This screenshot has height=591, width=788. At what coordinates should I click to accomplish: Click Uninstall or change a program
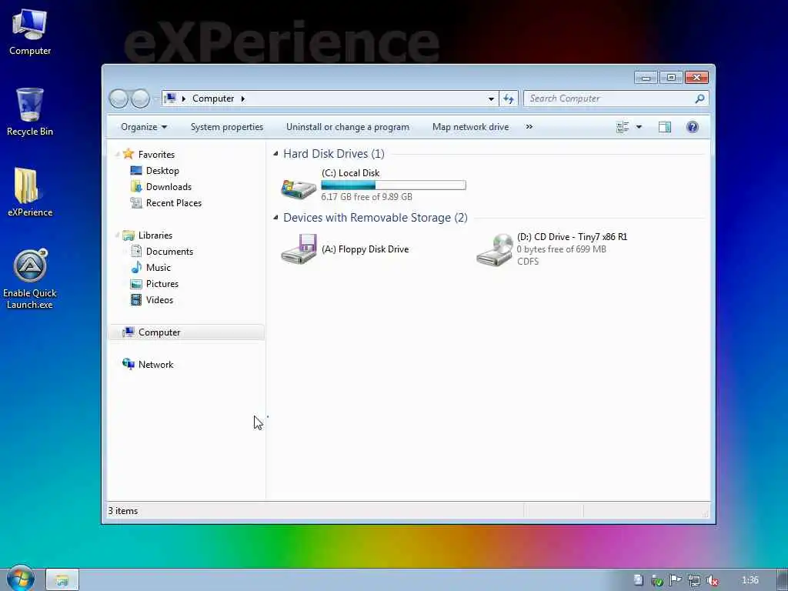point(348,127)
